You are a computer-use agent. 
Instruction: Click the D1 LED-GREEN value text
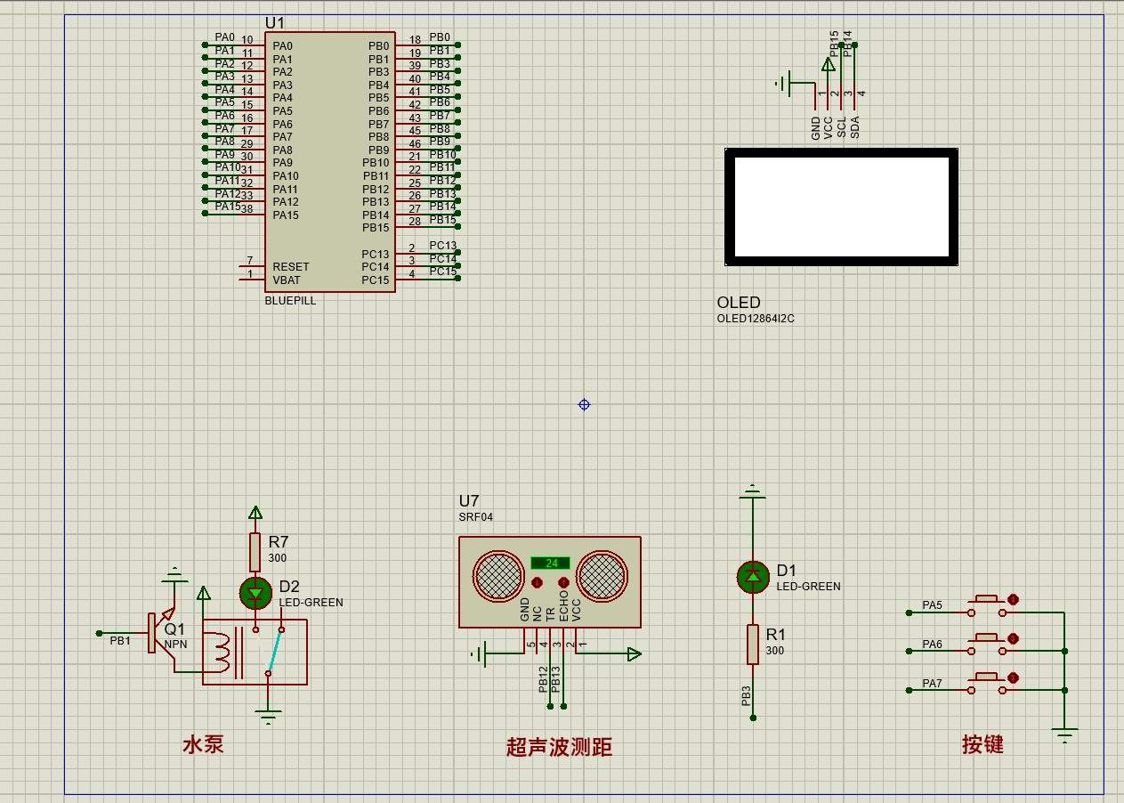point(808,586)
